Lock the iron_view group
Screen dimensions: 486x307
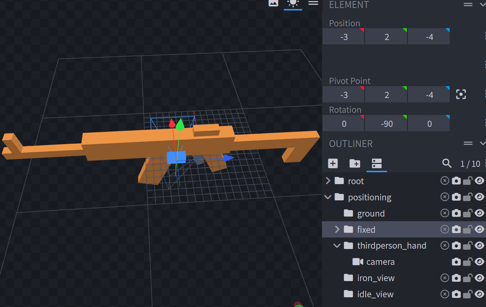468,278
